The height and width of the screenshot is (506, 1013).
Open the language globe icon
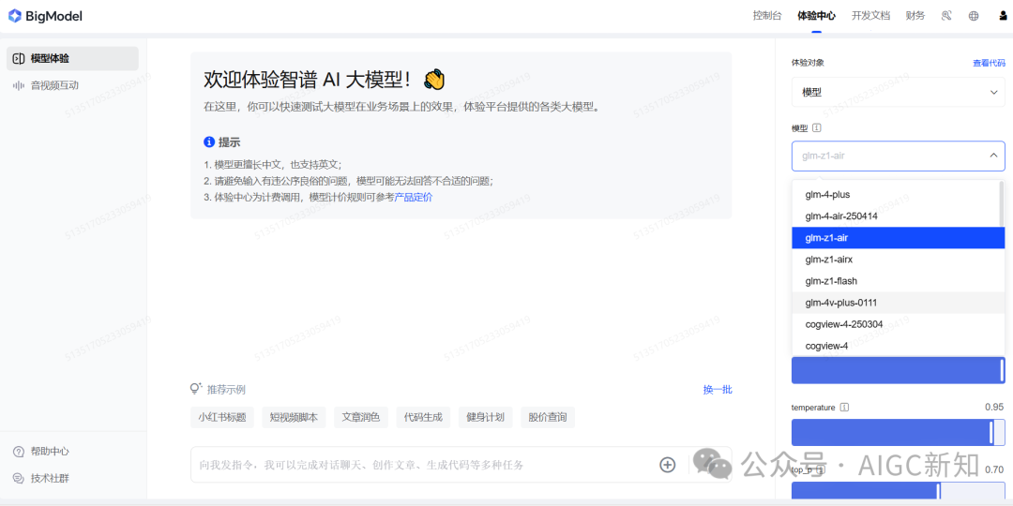[974, 16]
